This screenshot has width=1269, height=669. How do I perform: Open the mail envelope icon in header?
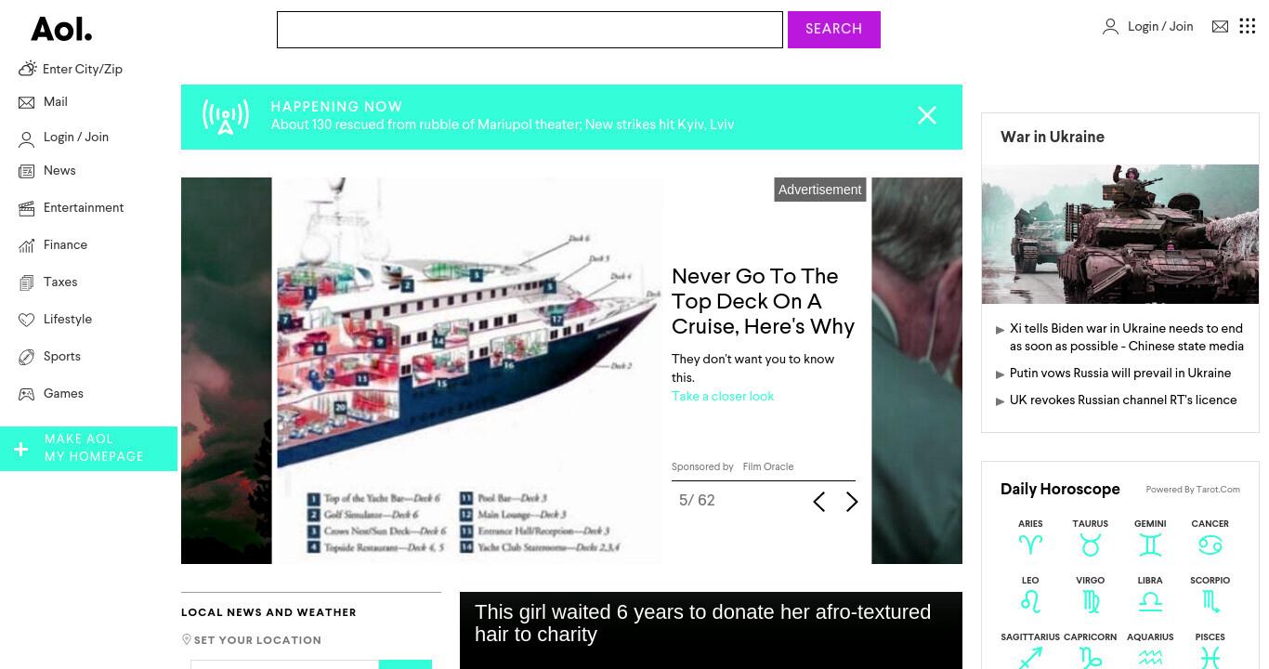click(x=1220, y=27)
